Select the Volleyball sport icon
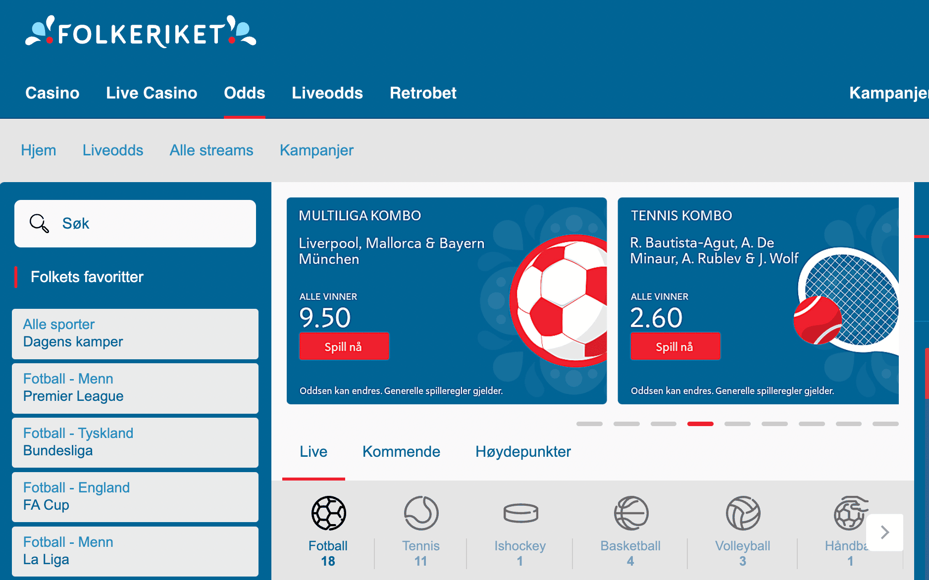The width and height of the screenshot is (929, 580). pyautogui.click(x=742, y=513)
